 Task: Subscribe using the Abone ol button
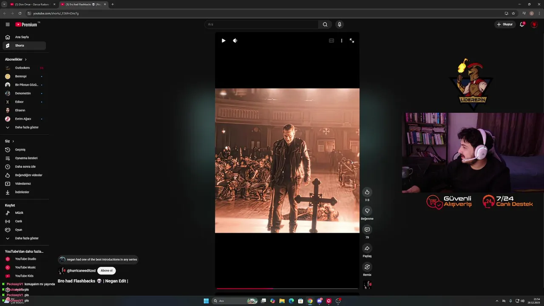[106, 271]
